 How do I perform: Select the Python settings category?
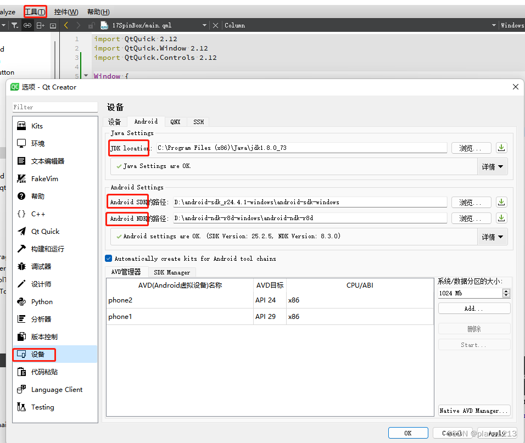click(40, 301)
